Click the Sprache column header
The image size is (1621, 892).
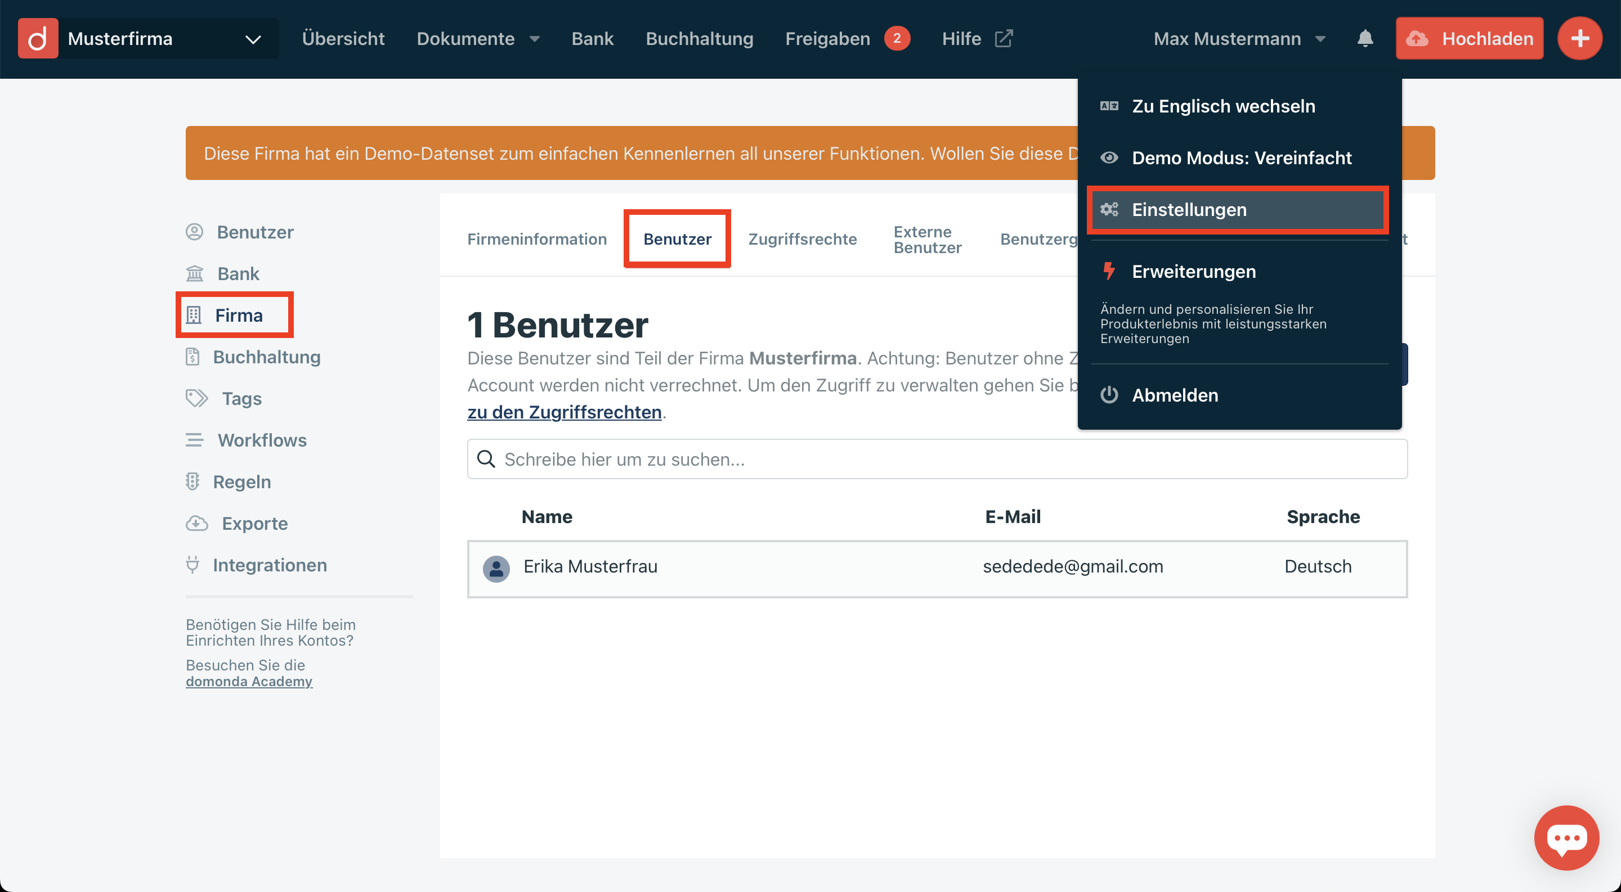[1323, 516]
